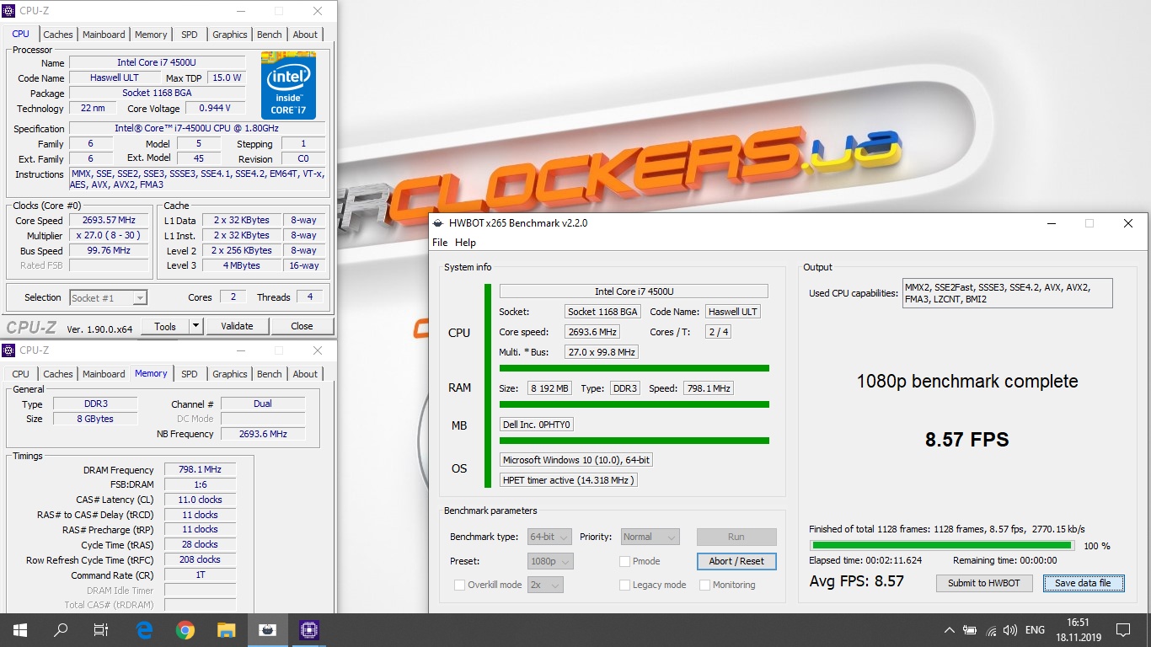Click the greyed Run button
Image resolution: width=1151 pixels, height=647 pixels.
[x=736, y=537]
